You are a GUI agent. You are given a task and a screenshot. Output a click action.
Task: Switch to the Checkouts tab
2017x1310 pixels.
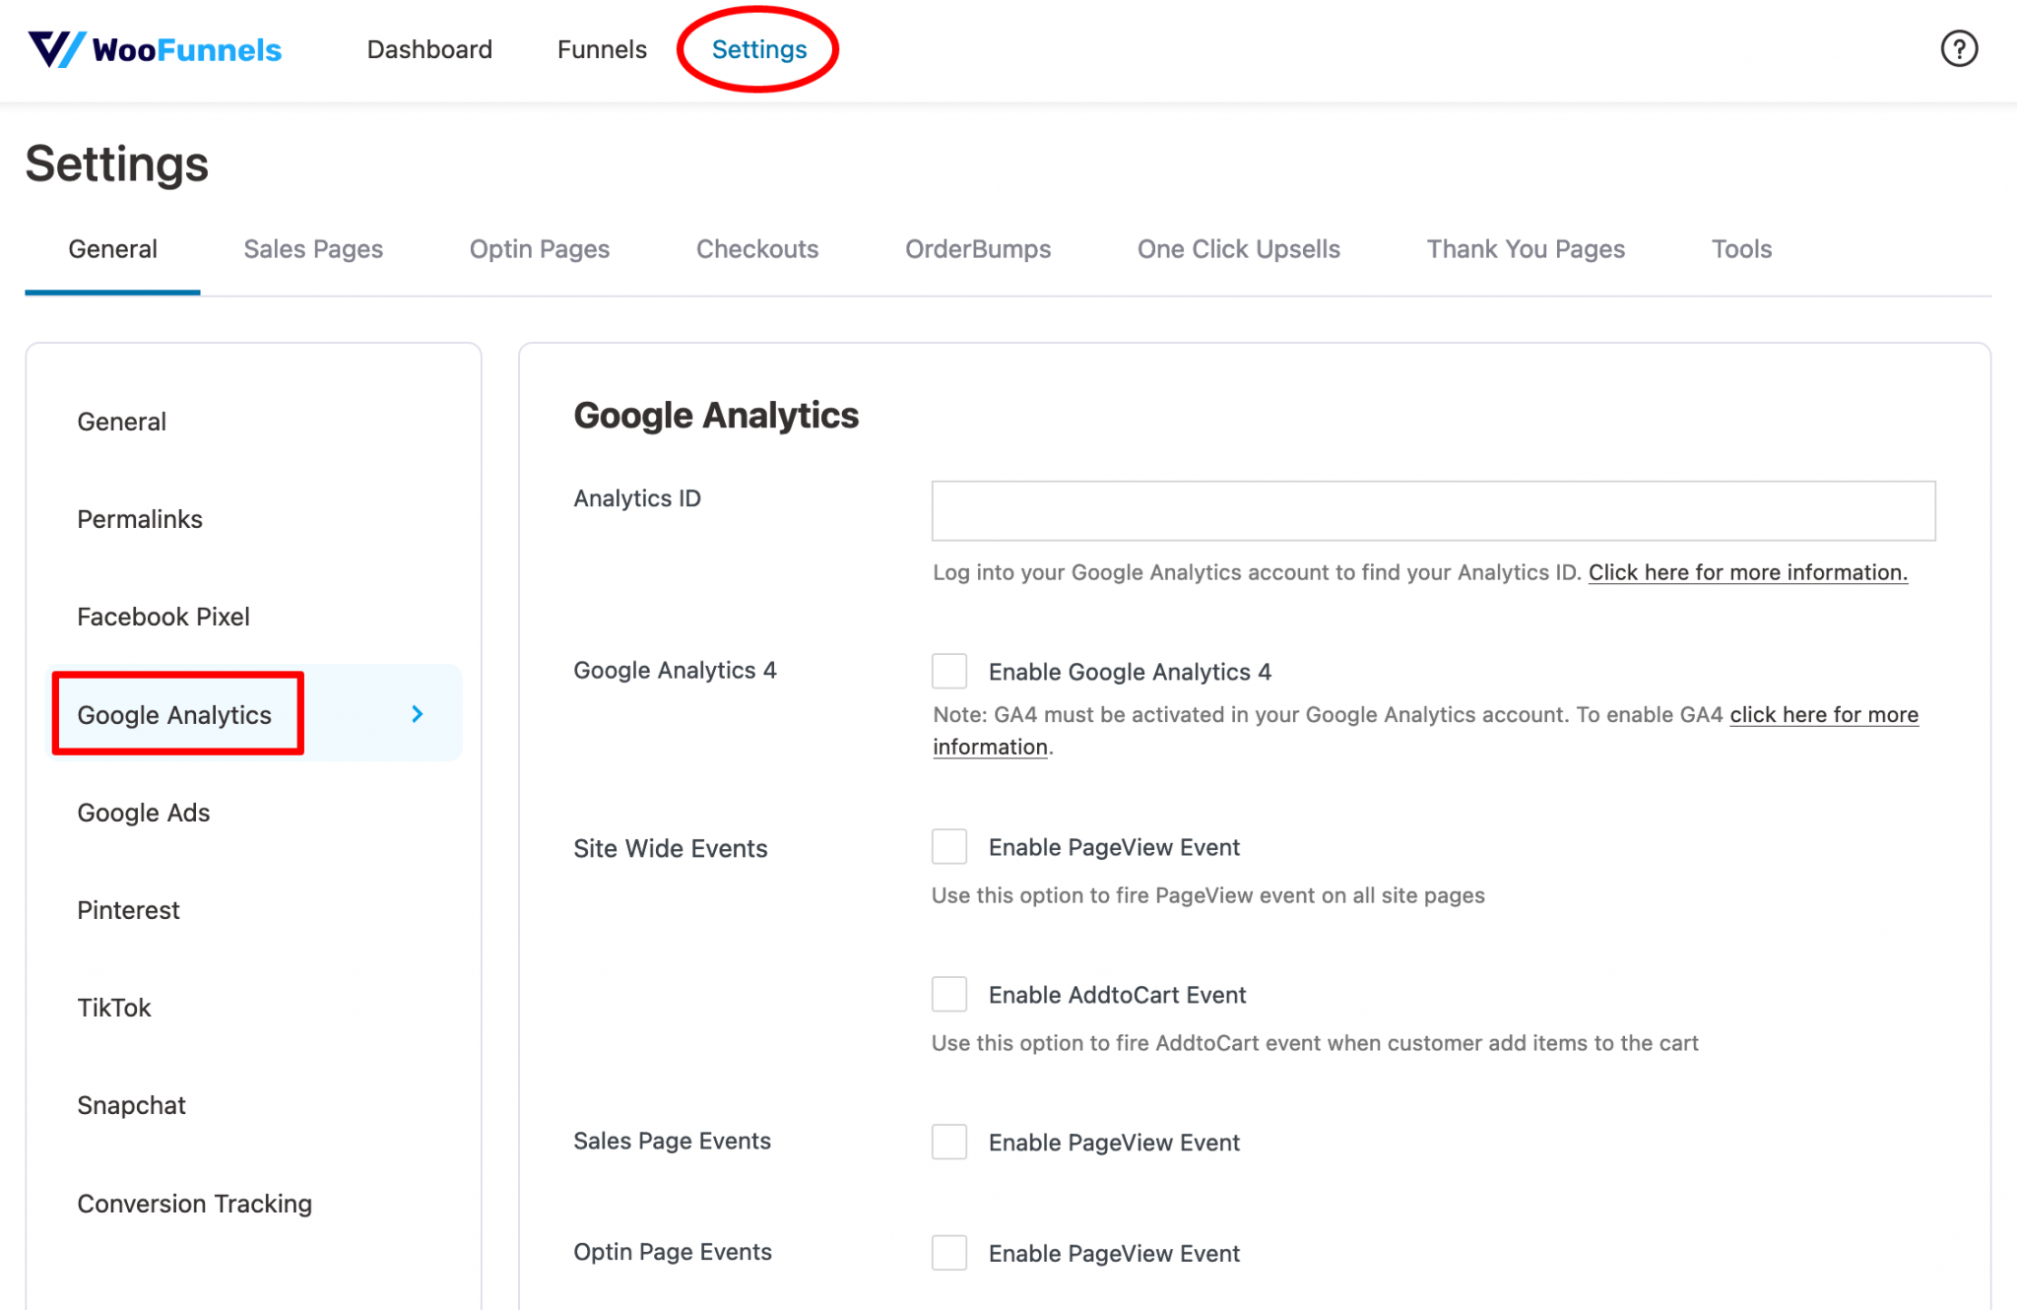point(756,249)
